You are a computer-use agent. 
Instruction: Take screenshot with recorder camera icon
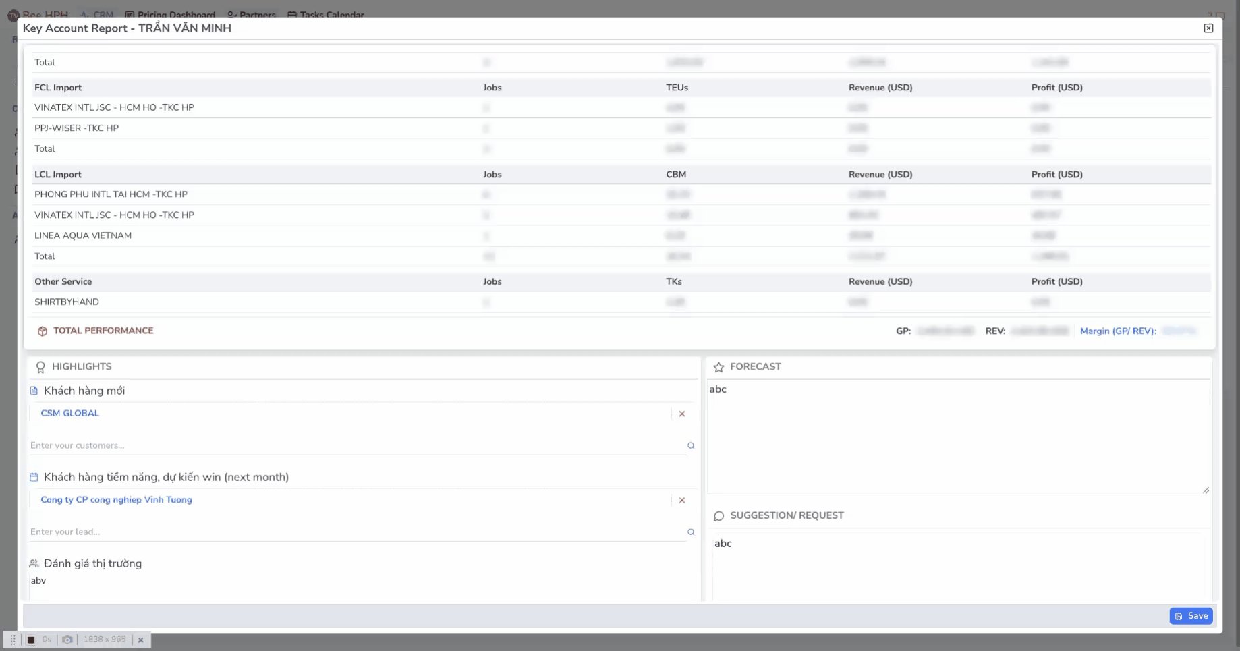[x=67, y=640]
